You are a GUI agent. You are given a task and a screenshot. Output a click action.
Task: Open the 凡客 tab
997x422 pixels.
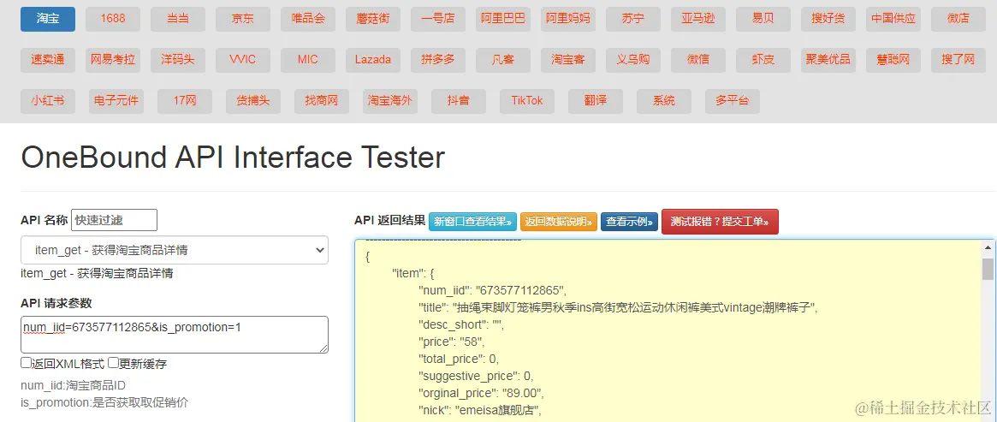[503, 60]
